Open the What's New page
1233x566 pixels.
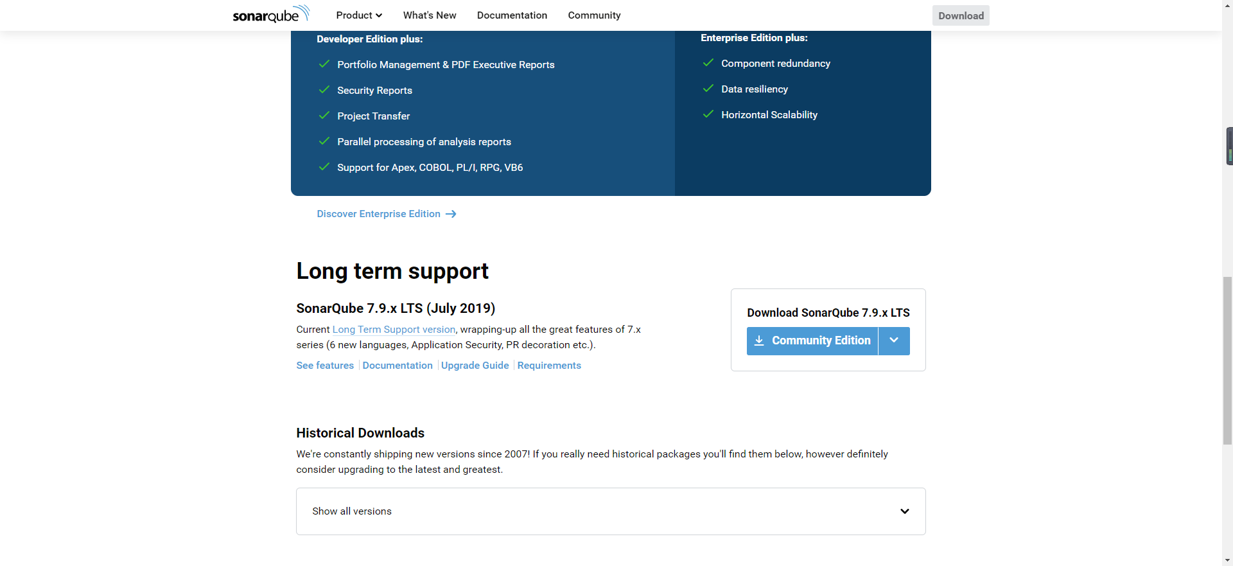tap(430, 15)
